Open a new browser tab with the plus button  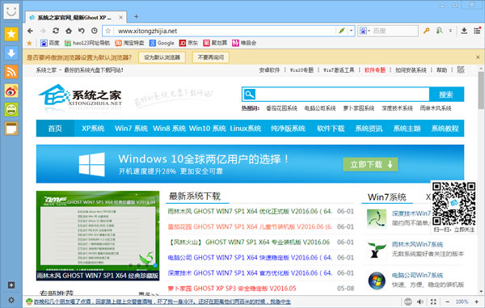coord(136,17)
